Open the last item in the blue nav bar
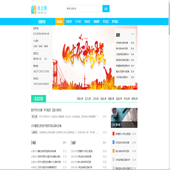 (x=115, y=22)
